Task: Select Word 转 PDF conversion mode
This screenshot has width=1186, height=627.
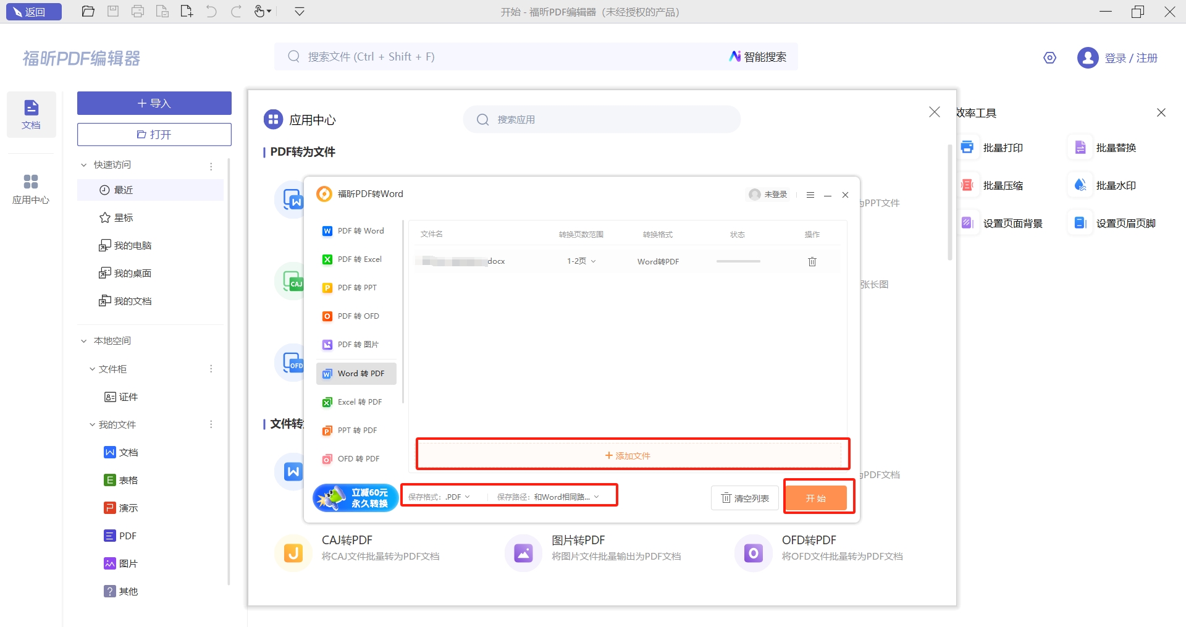Action: click(356, 374)
